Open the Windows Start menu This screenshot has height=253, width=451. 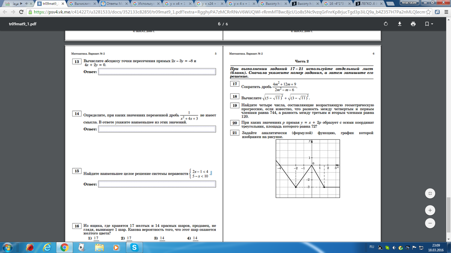pos(8,247)
